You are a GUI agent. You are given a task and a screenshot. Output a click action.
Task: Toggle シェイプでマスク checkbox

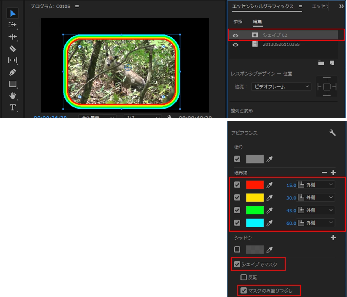[237, 264]
